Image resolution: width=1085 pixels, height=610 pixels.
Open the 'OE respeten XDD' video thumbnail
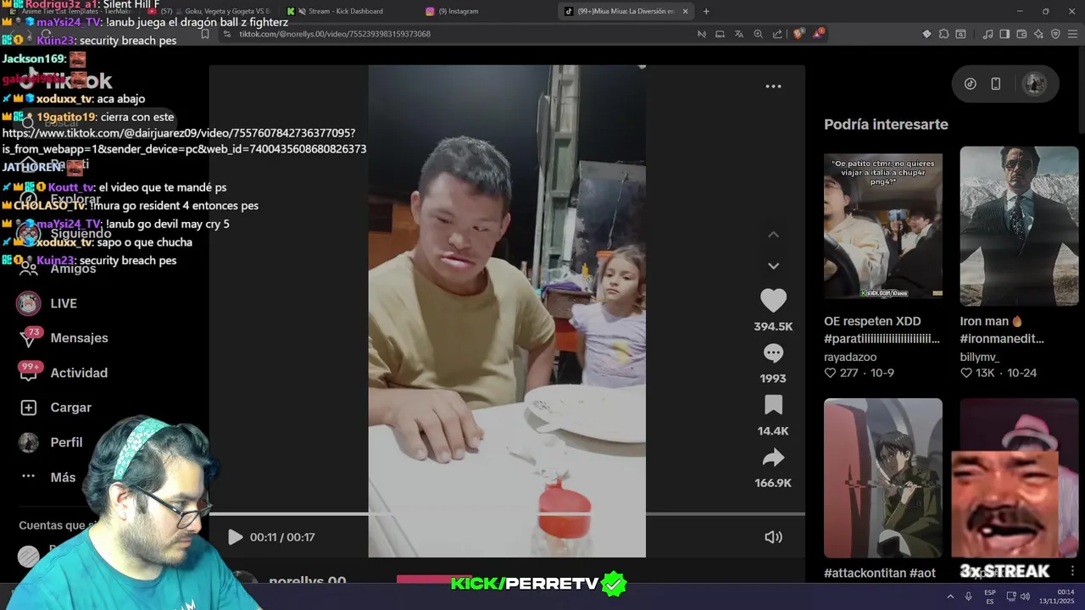point(882,226)
